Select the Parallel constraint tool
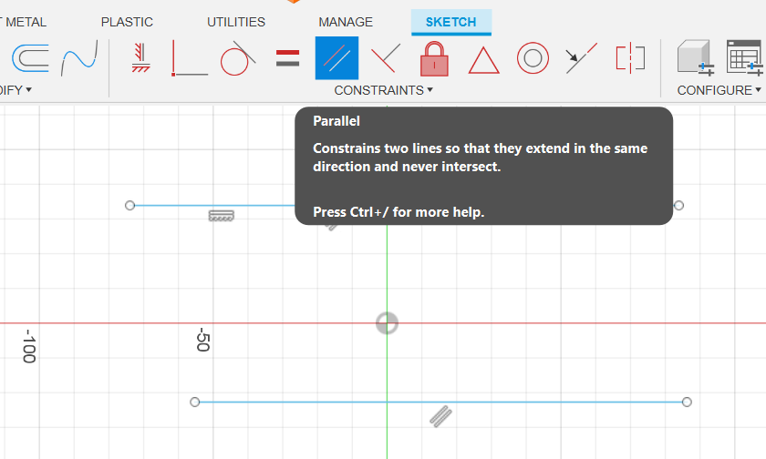Image resolution: width=766 pixels, height=459 pixels. tap(336, 58)
